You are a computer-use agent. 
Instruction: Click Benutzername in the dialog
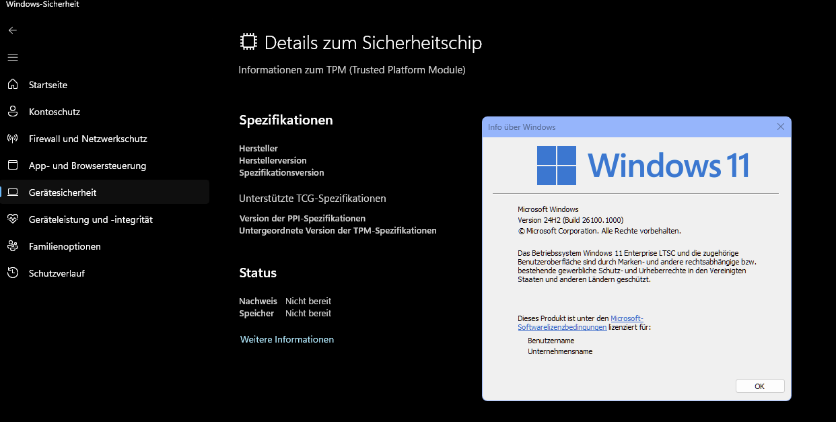tap(551, 341)
